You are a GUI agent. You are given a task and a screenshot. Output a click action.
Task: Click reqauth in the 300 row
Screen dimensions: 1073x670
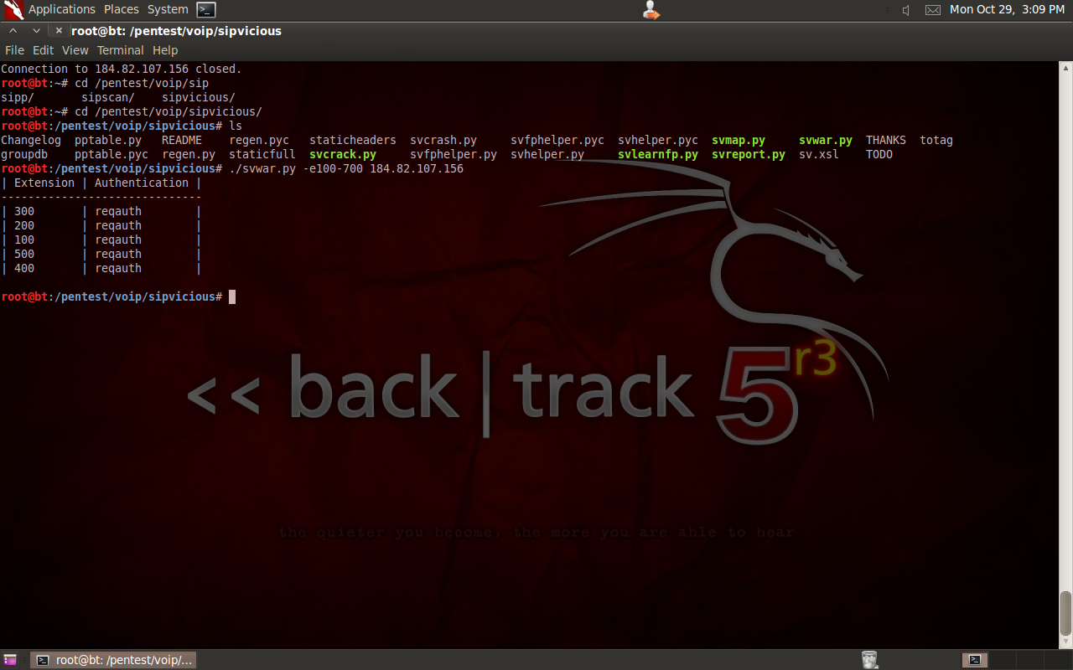(118, 211)
